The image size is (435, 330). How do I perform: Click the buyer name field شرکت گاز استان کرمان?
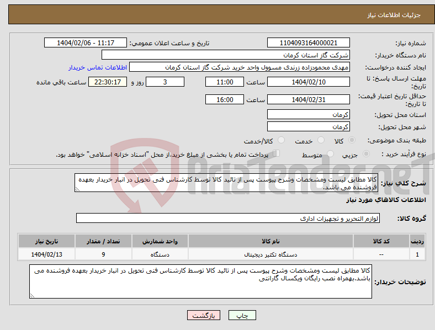[x=226, y=55]
